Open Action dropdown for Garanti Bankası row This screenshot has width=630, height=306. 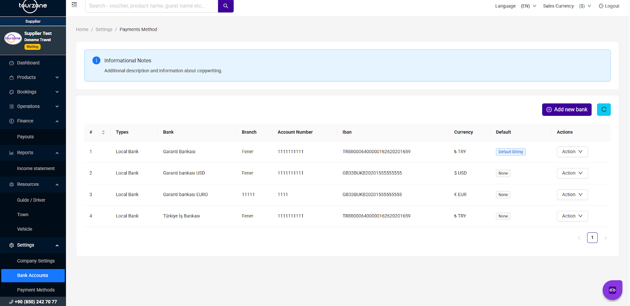(x=572, y=152)
